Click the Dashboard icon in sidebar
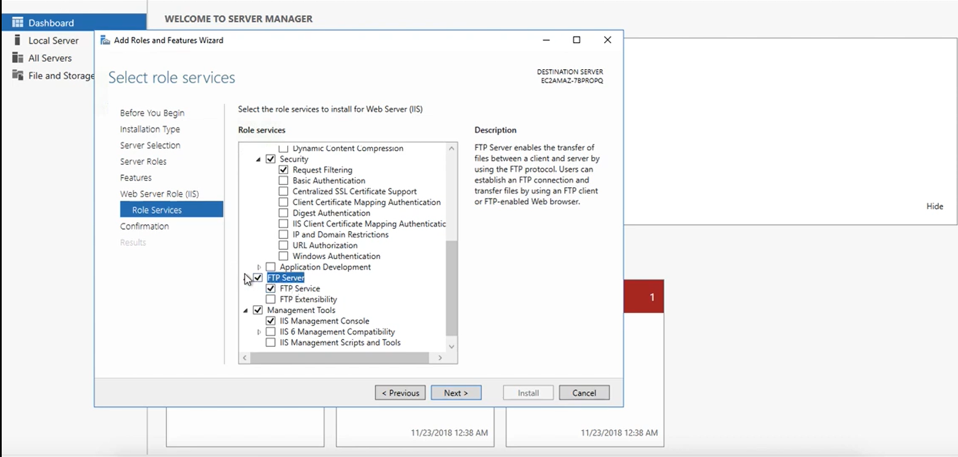958x457 pixels. coord(18,22)
